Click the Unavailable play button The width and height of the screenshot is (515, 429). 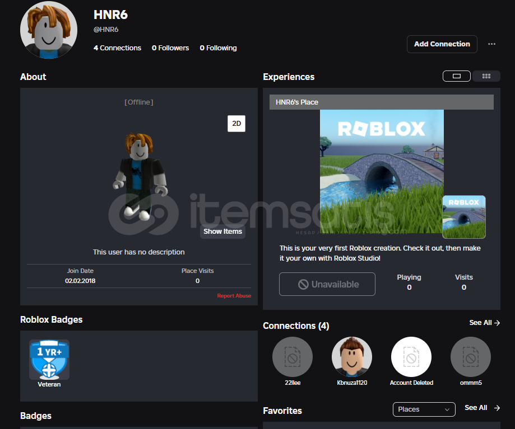(x=327, y=284)
